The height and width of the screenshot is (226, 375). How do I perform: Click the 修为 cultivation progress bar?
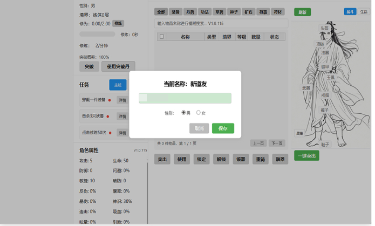pos(97,34)
